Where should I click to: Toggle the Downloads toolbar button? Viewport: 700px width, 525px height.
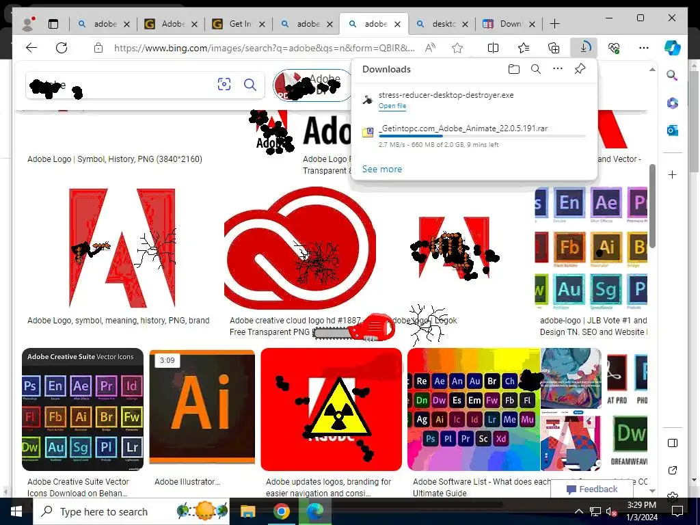point(584,48)
